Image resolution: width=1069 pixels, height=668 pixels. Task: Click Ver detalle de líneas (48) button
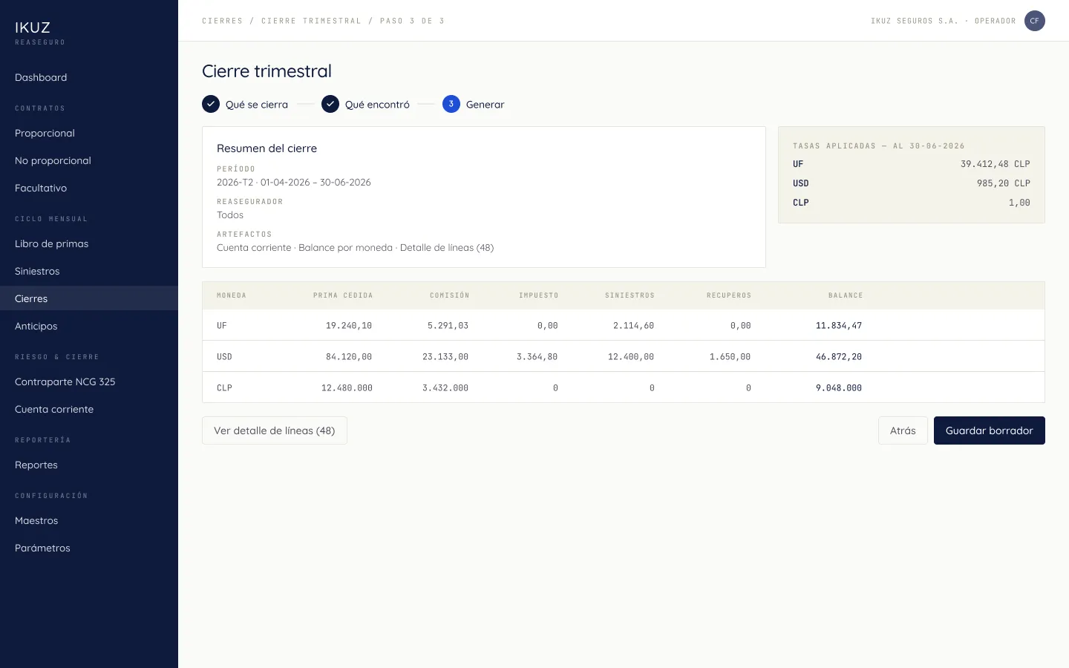click(275, 430)
